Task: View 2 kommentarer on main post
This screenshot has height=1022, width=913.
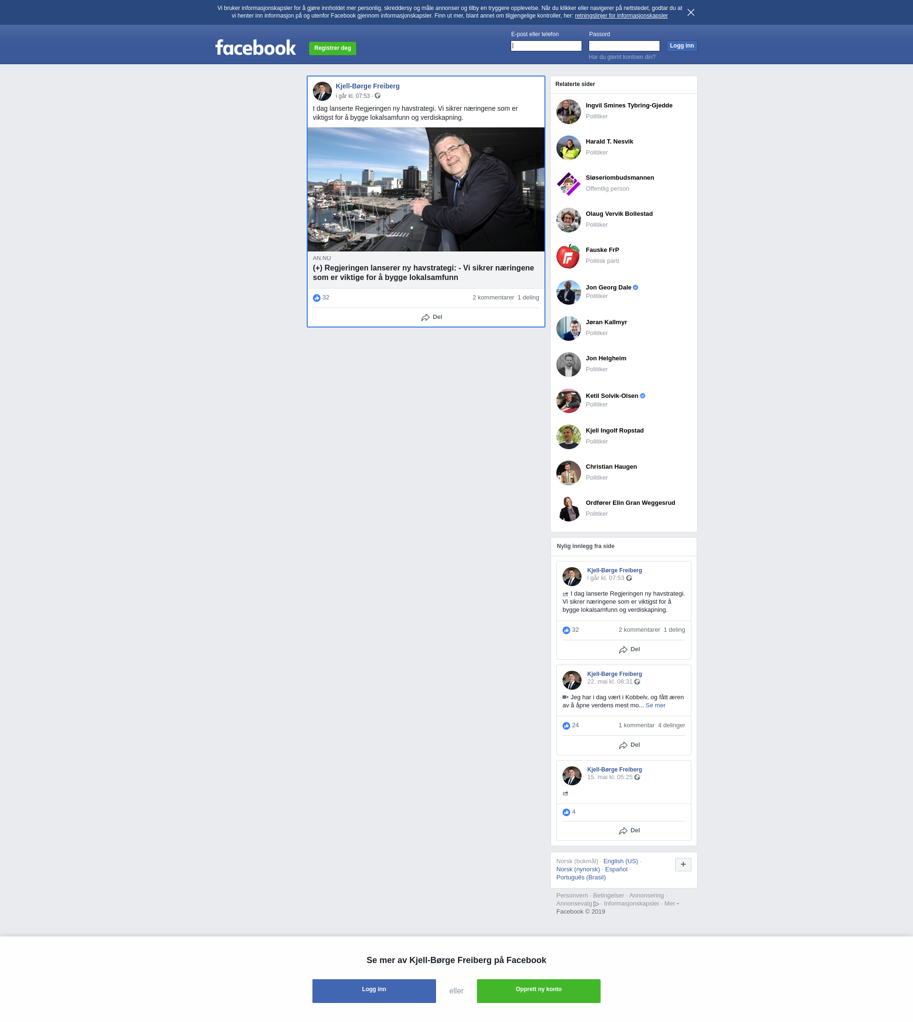Action: pyautogui.click(x=493, y=298)
